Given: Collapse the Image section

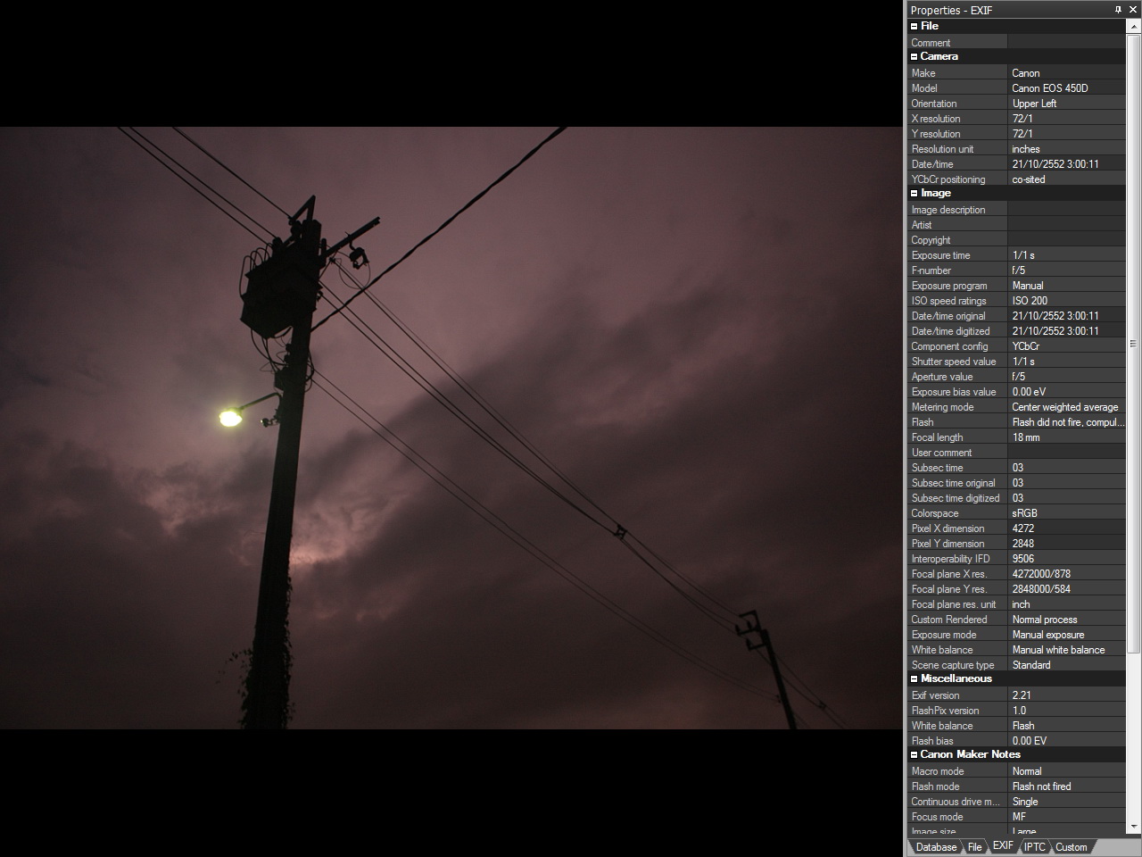Looking at the screenshot, I should 914,194.
